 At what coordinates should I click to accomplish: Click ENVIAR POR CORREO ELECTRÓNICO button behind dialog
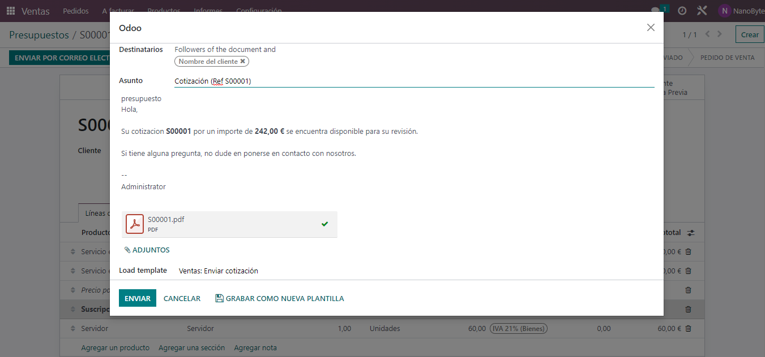tap(59, 58)
